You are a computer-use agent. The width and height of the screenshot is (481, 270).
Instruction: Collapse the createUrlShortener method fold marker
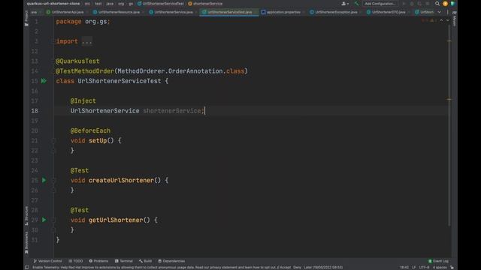[53, 180]
